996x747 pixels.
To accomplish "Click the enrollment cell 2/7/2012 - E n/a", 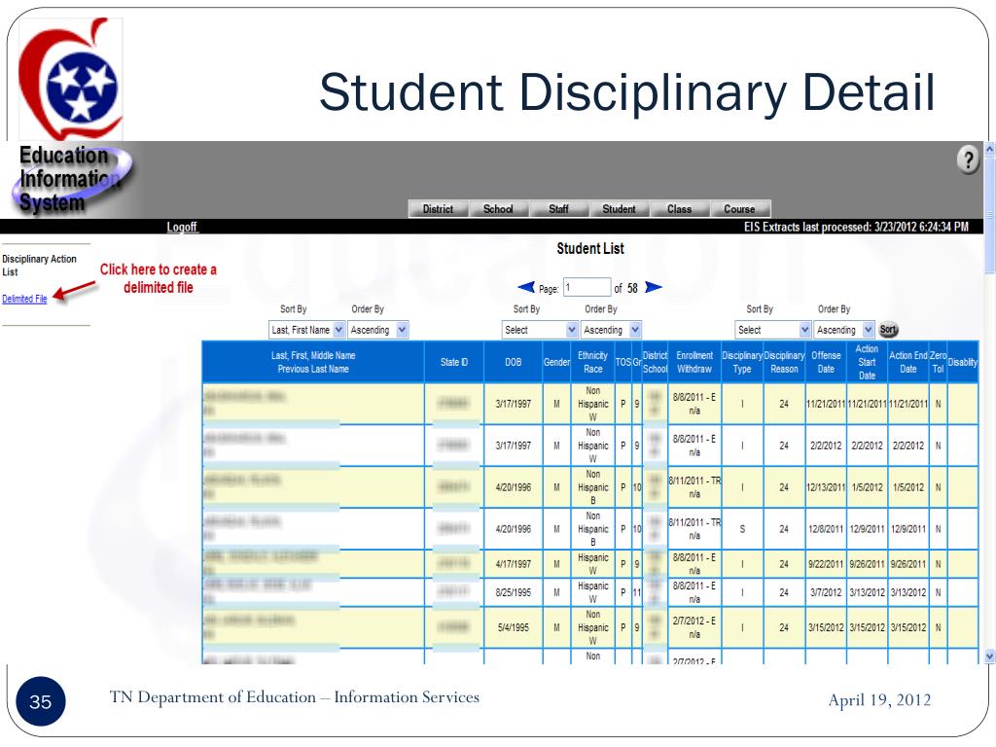I will coord(694,627).
